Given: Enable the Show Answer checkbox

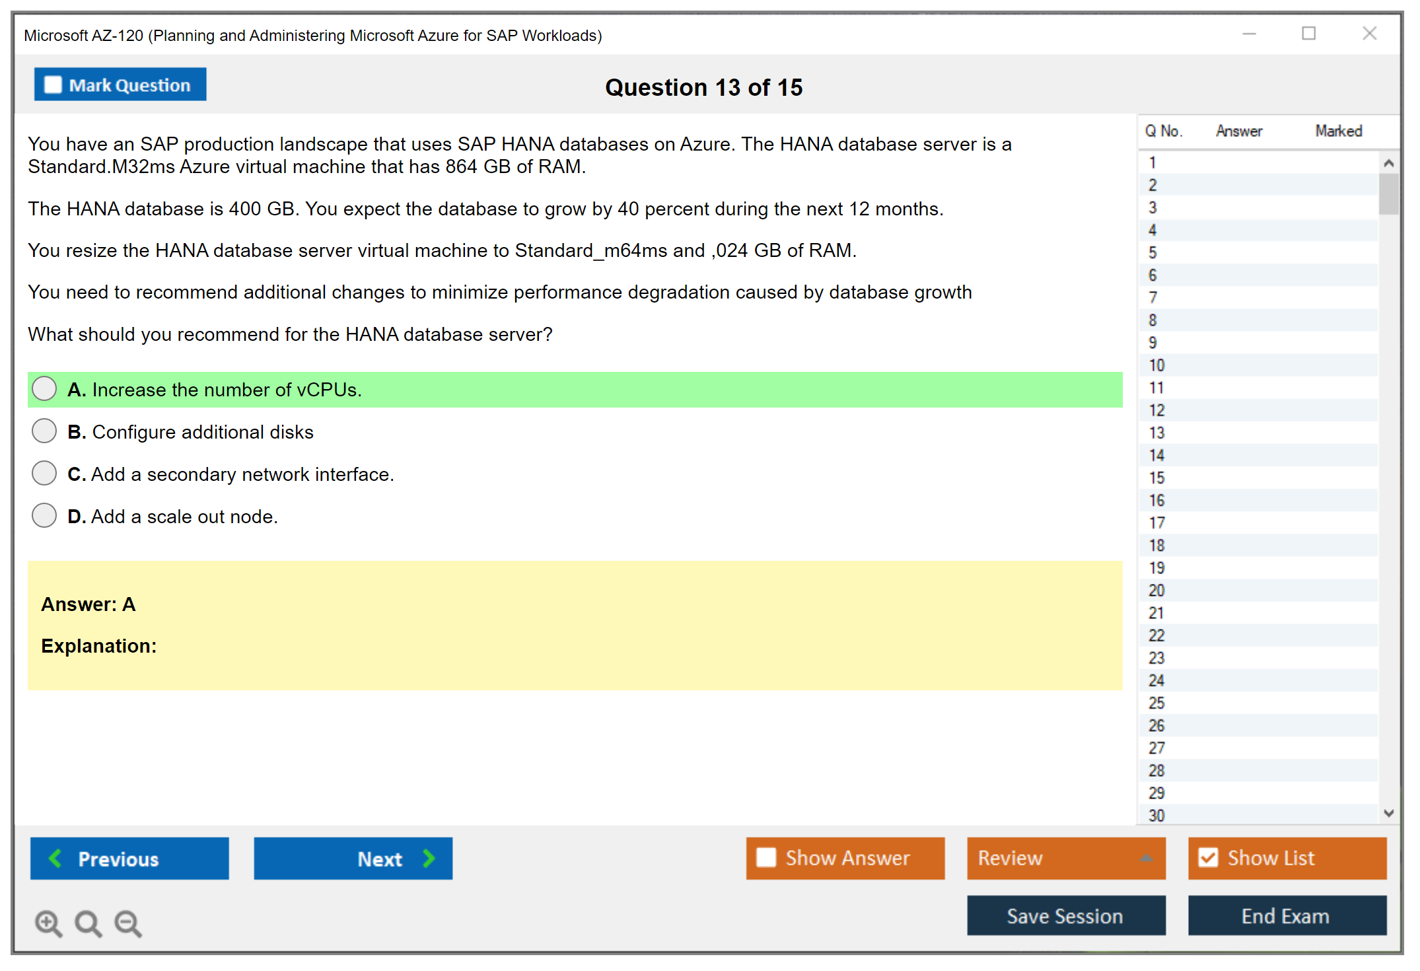Looking at the screenshot, I should click(x=766, y=857).
